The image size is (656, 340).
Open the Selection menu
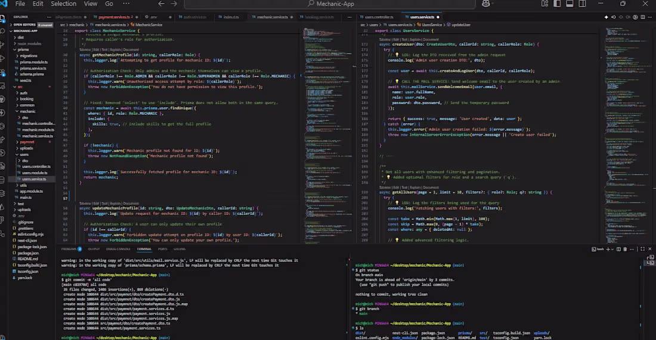coord(63,4)
